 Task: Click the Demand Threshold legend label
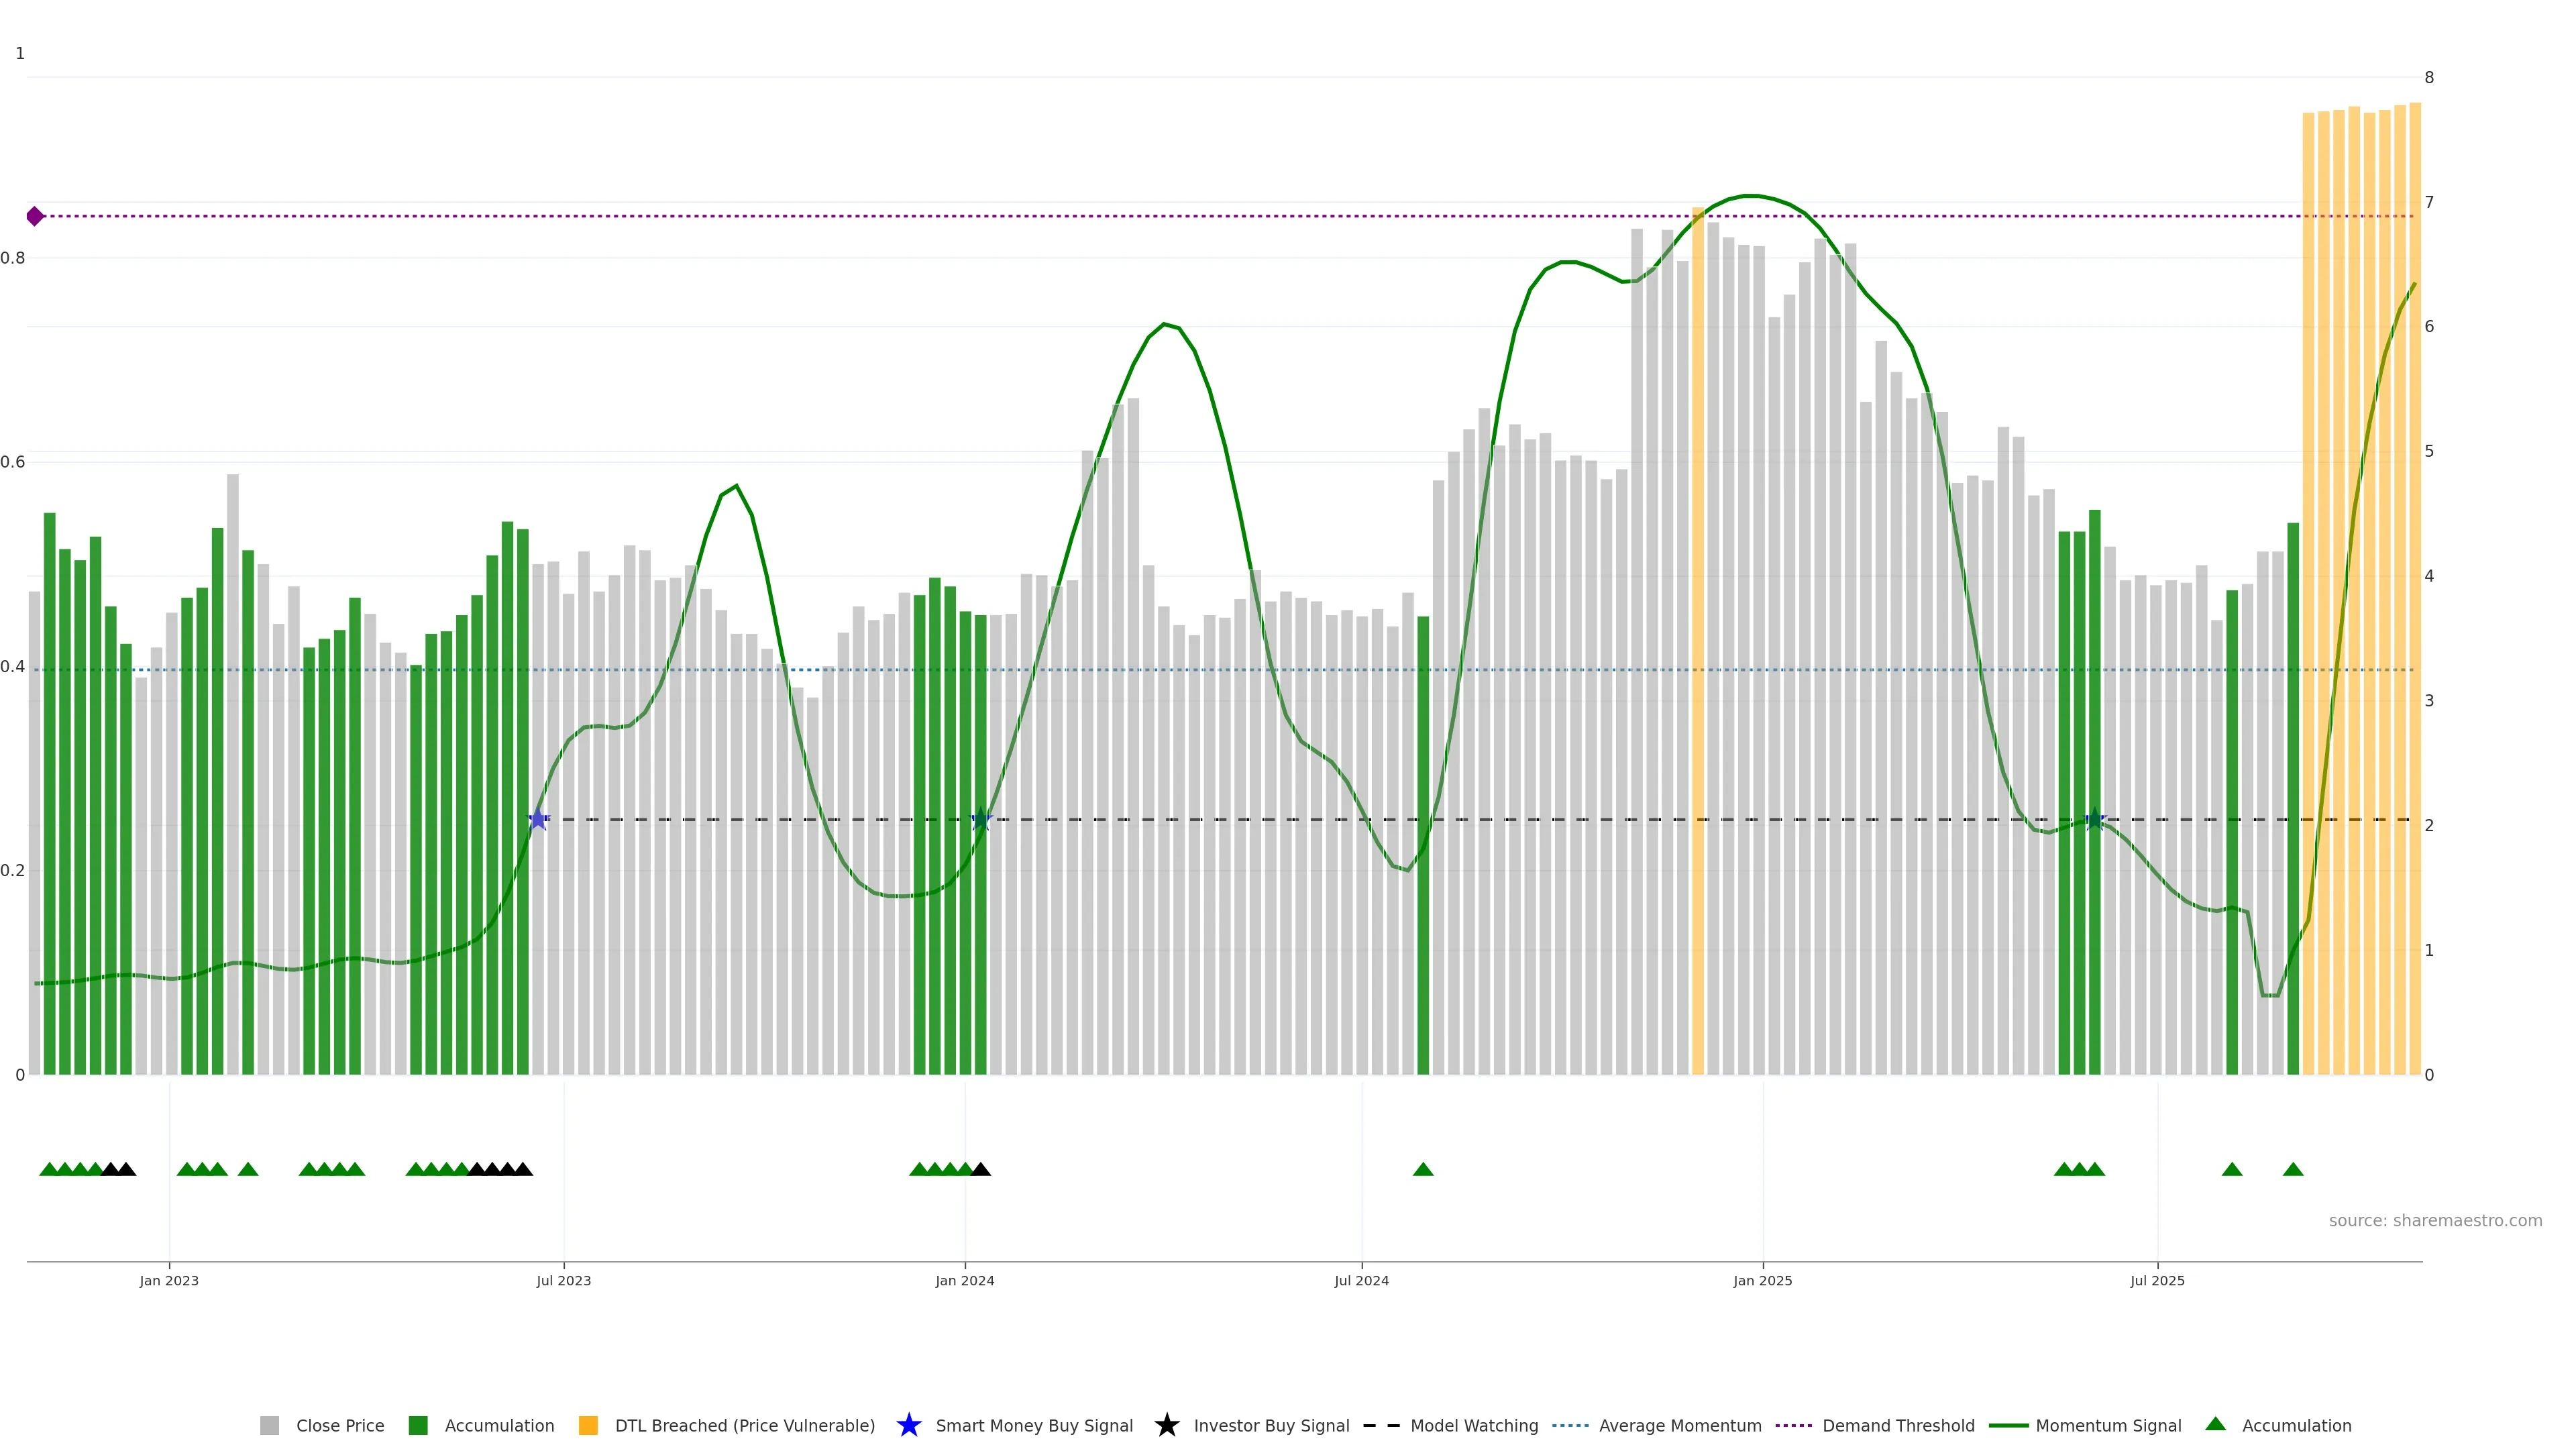coord(1898,1425)
